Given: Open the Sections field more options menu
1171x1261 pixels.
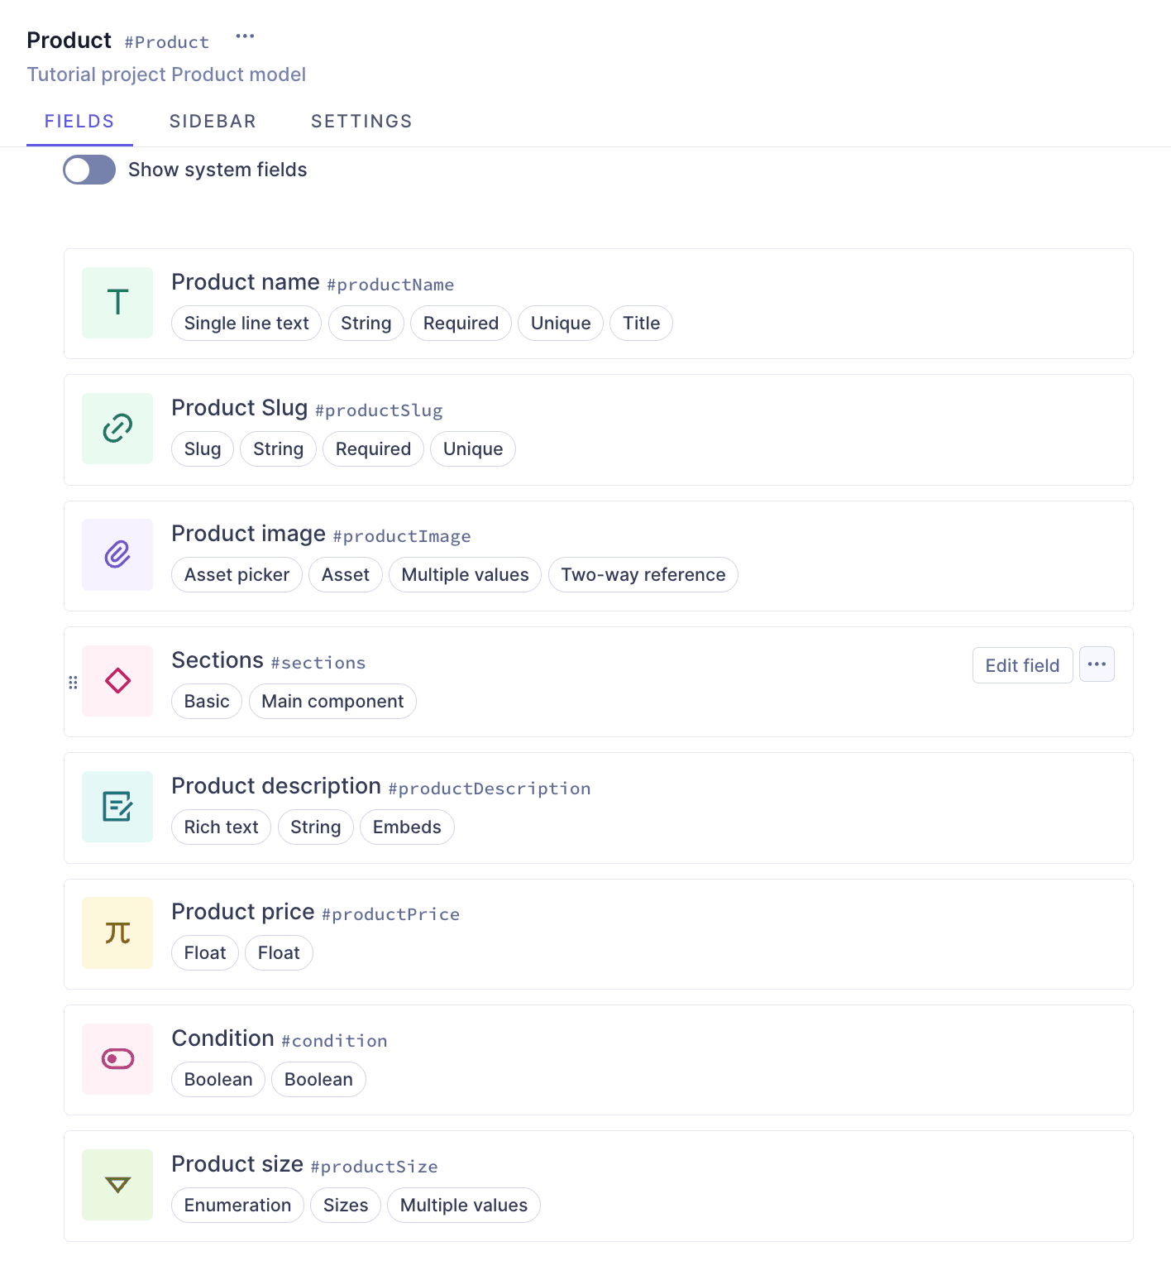Looking at the screenshot, I should coord(1097,664).
